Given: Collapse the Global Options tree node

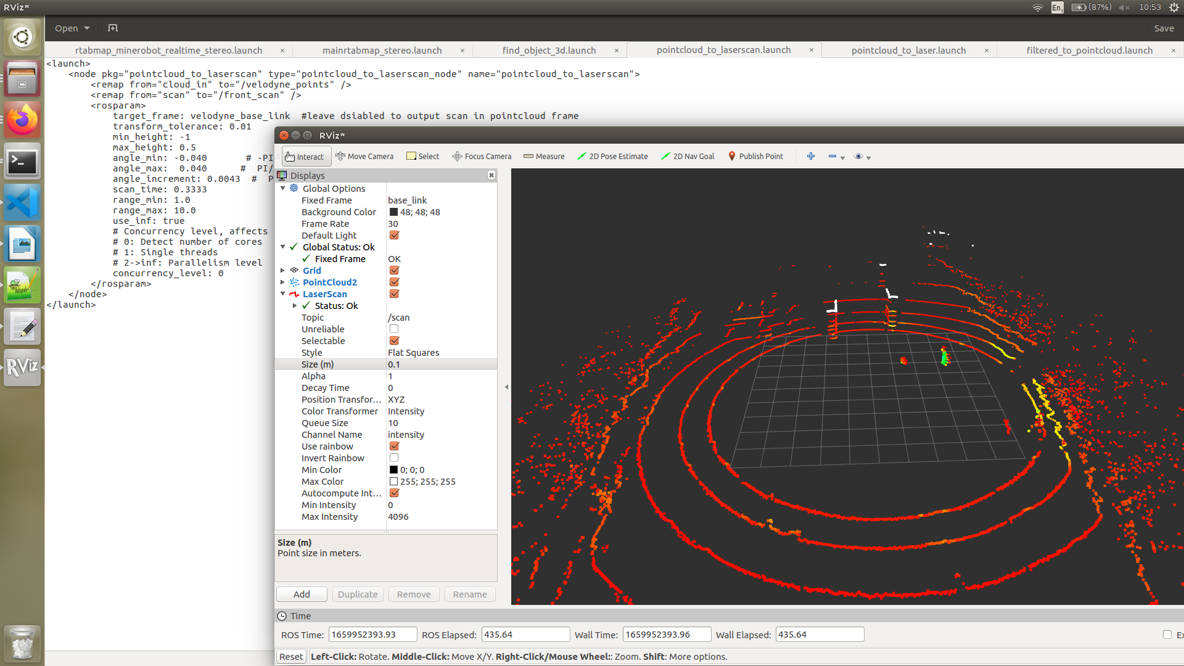Looking at the screenshot, I should pyautogui.click(x=283, y=188).
